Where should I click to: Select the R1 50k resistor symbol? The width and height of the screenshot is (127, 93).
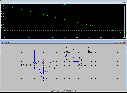[x=68, y=50]
